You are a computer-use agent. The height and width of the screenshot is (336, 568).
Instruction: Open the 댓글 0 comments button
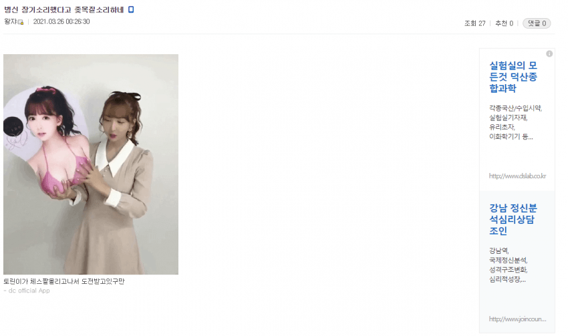pyautogui.click(x=537, y=23)
